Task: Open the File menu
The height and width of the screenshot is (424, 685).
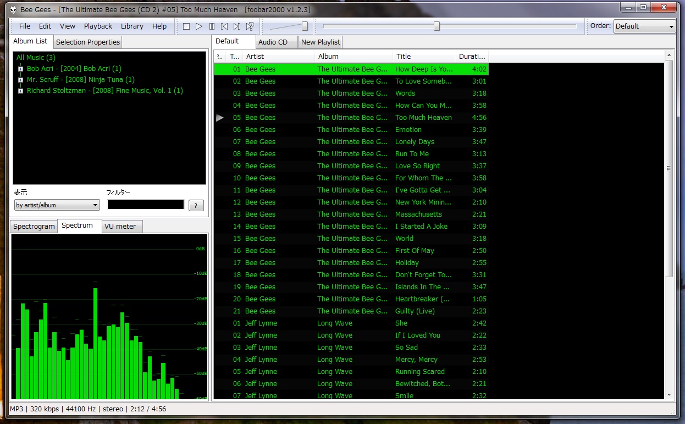Action: (25, 26)
